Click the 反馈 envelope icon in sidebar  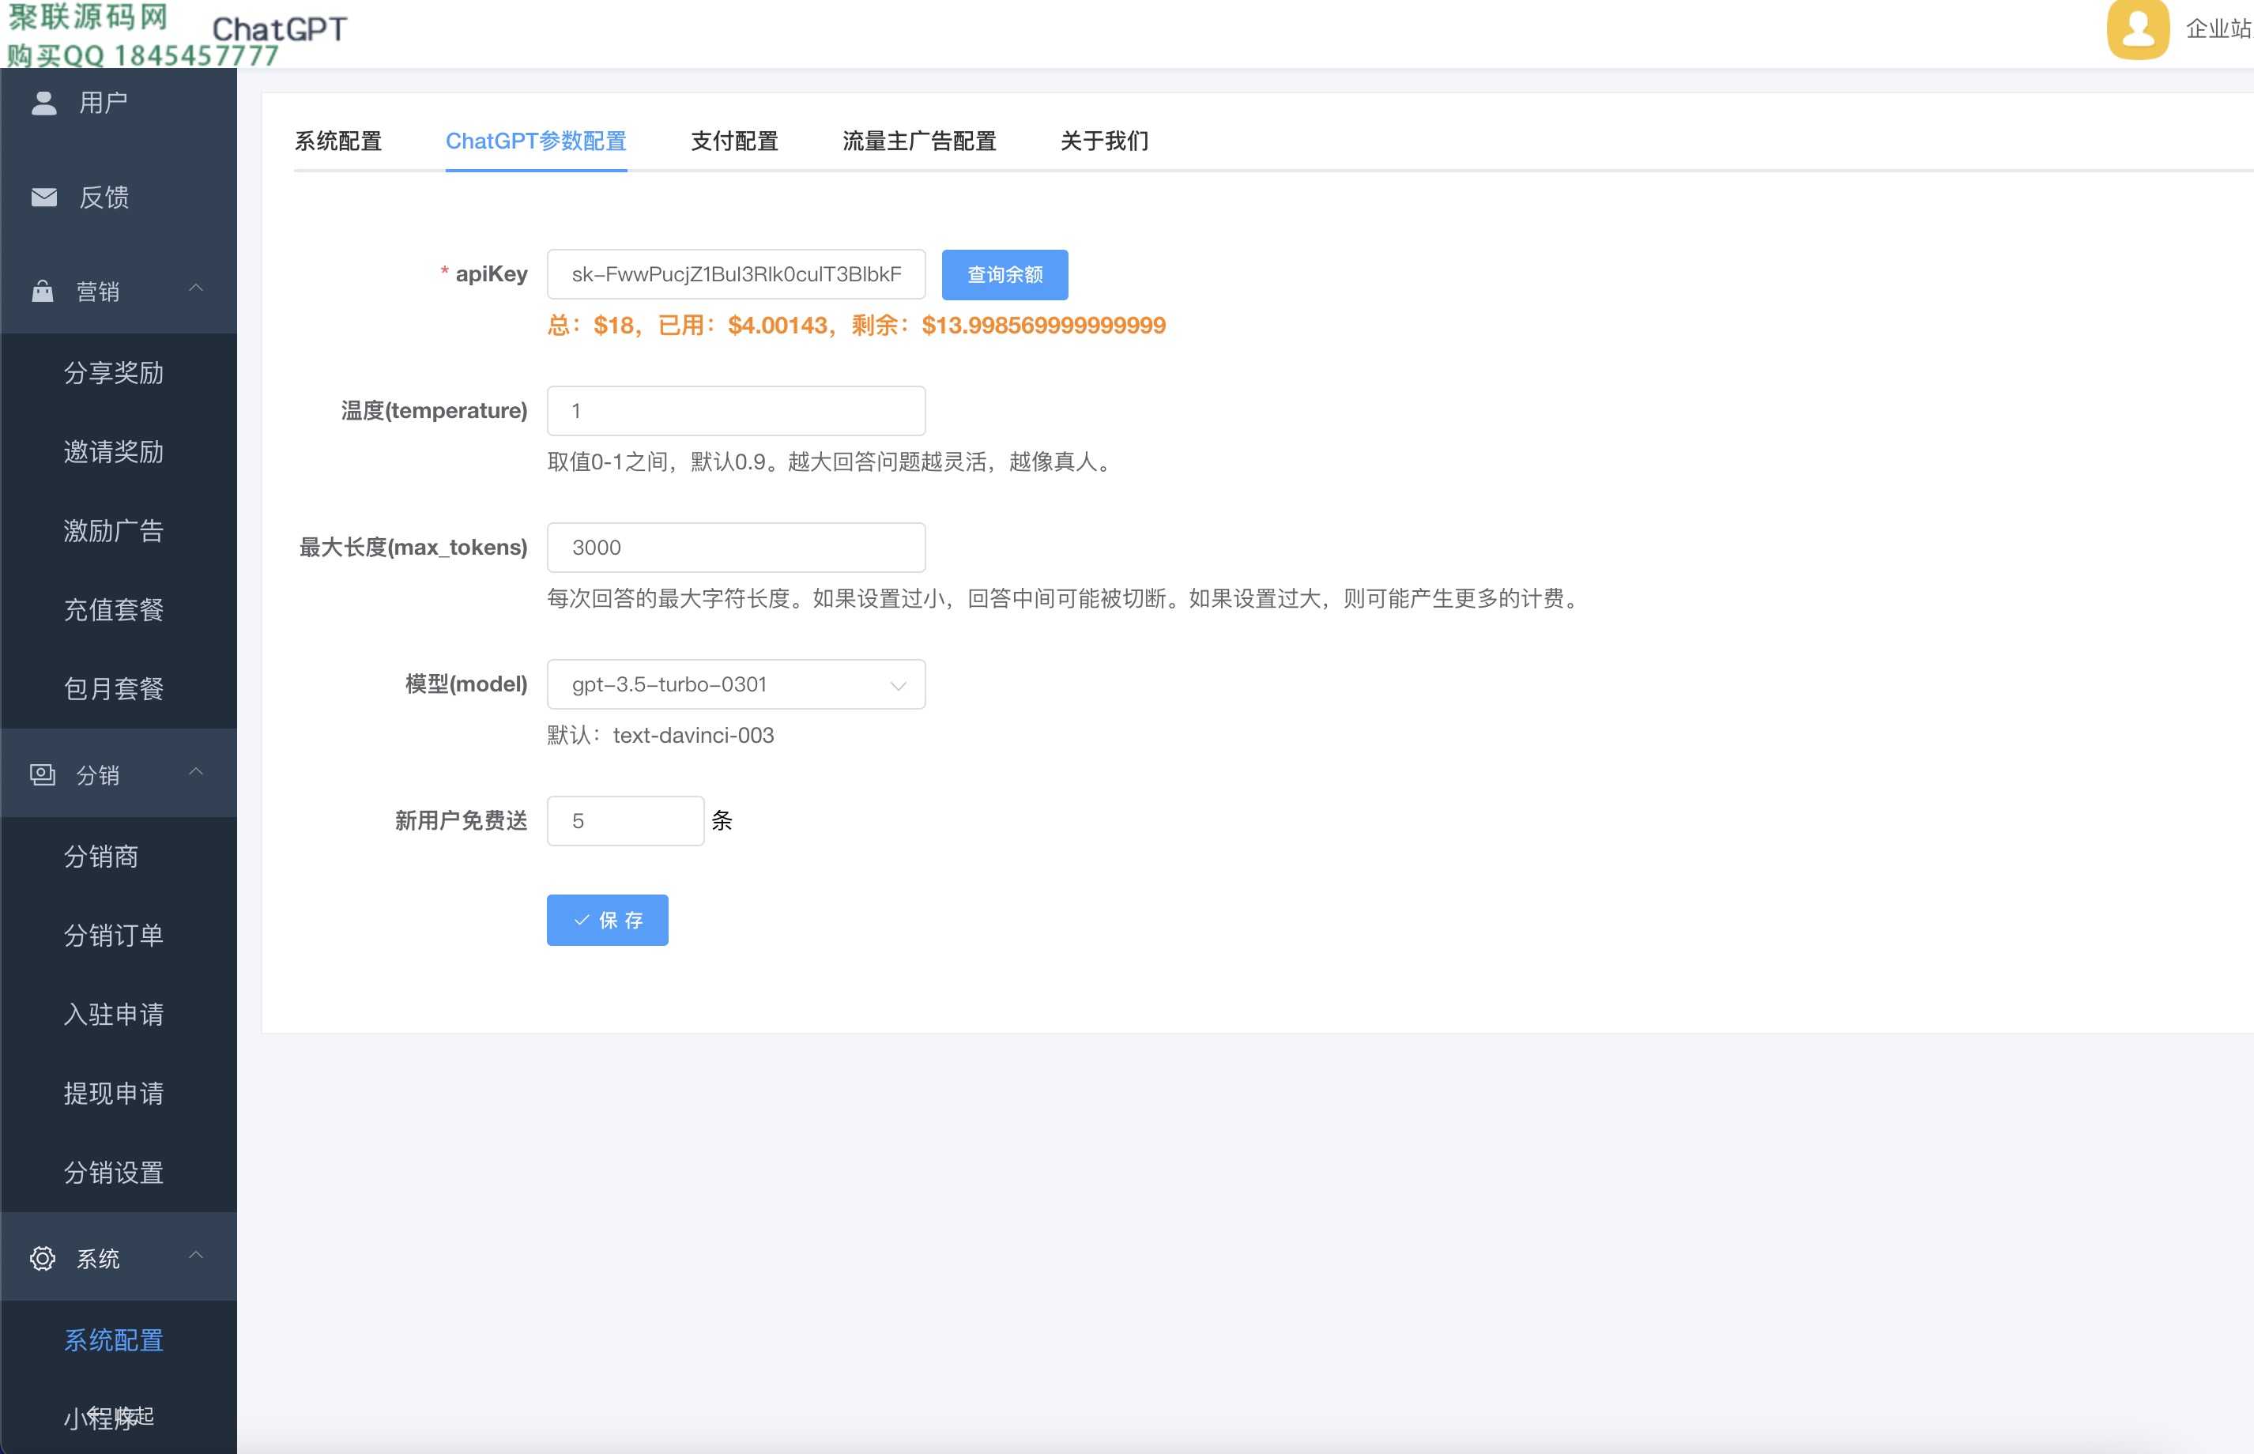[43, 198]
